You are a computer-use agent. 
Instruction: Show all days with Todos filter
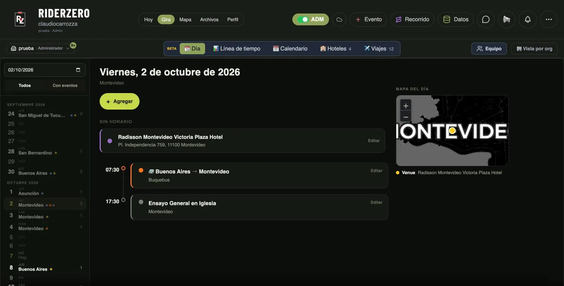click(25, 86)
